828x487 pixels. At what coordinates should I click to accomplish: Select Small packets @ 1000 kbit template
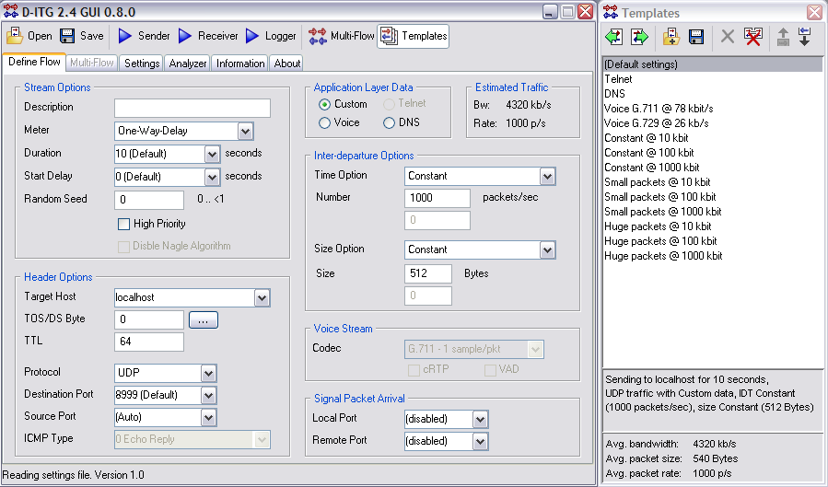[x=712, y=212]
